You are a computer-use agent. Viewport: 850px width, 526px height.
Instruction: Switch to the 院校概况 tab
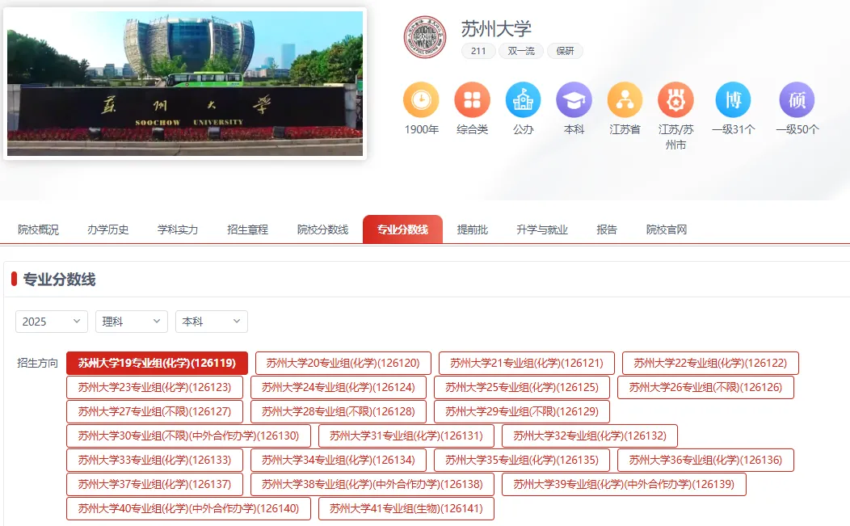[x=38, y=229]
